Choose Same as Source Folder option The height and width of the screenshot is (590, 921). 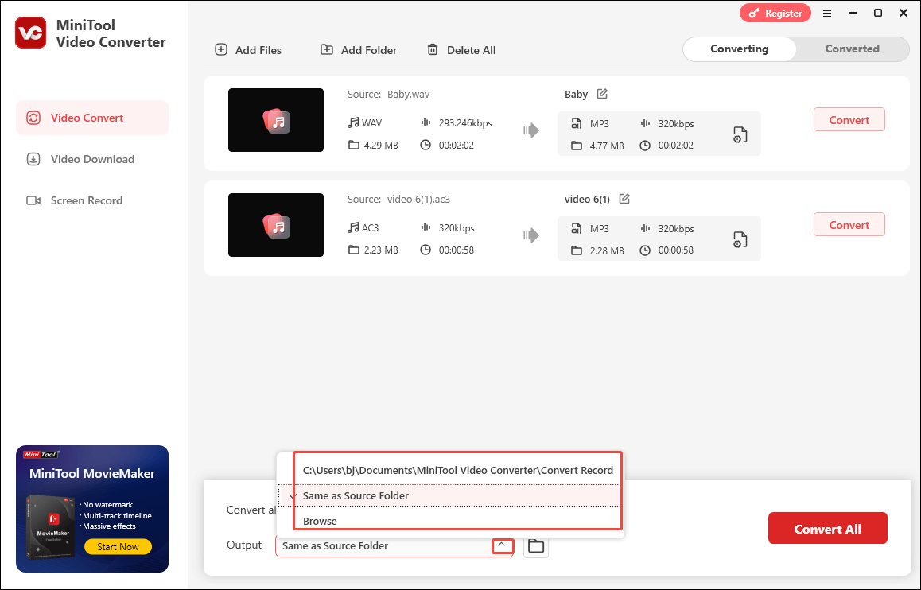pyautogui.click(x=450, y=495)
